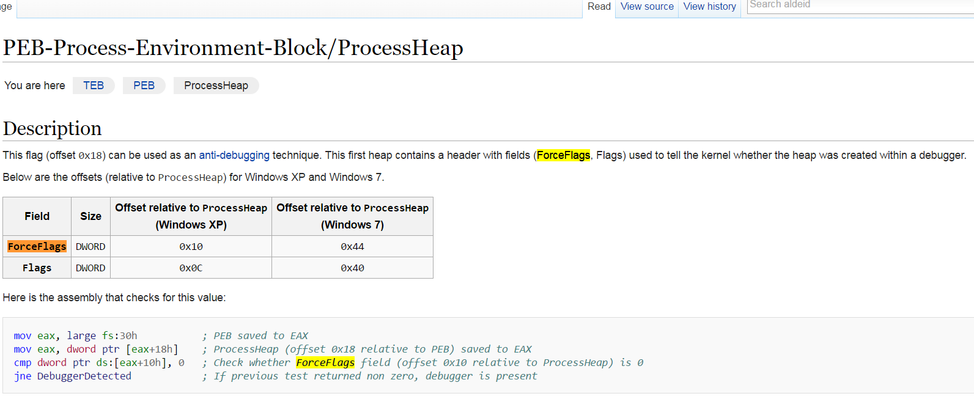Switch to the Read tab

coord(599,7)
